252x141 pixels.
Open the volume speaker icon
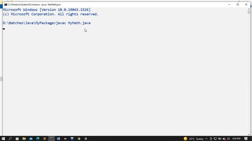[x=228, y=139]
